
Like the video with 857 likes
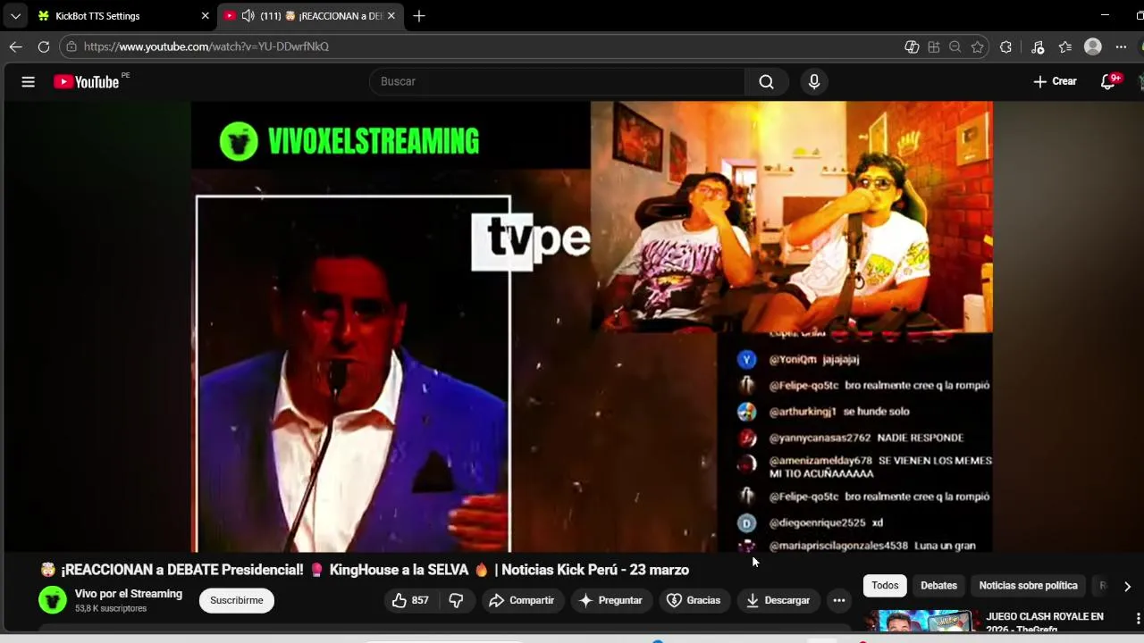pos(410,600)
